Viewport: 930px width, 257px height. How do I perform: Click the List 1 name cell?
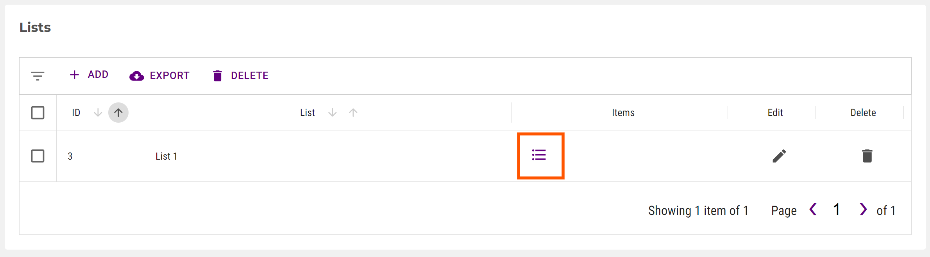(x=166, y=157)
